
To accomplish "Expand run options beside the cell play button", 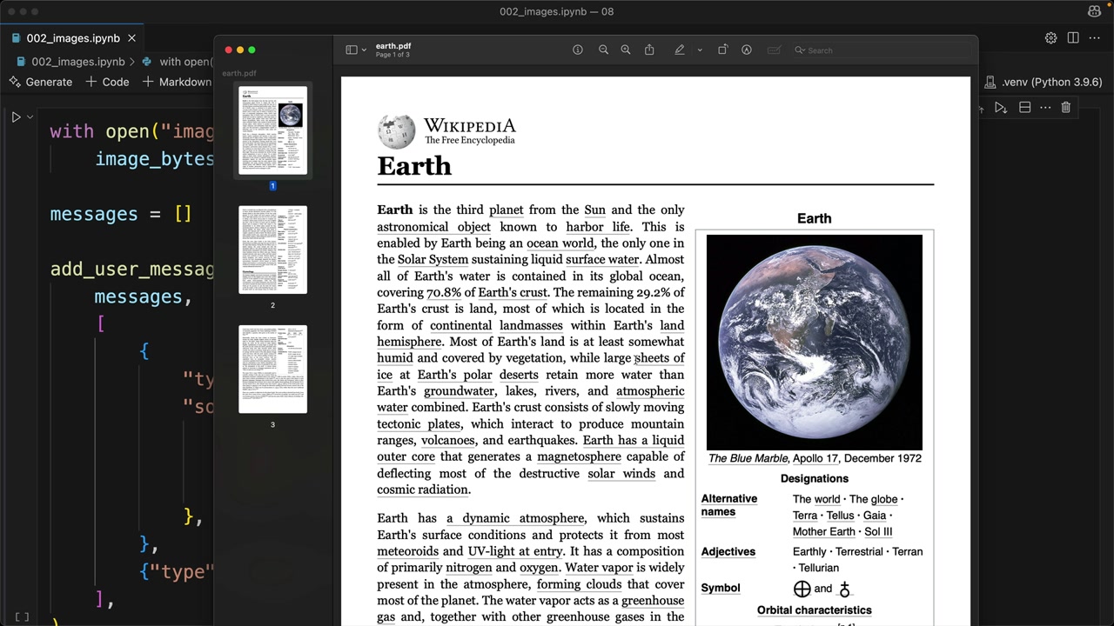I will coord(30,117).
